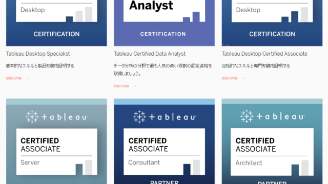The width and height of the screenshot is (328, 184).
Task: Open the Tableau Certified Data Analyst badge image
Action: coord(164,23)
